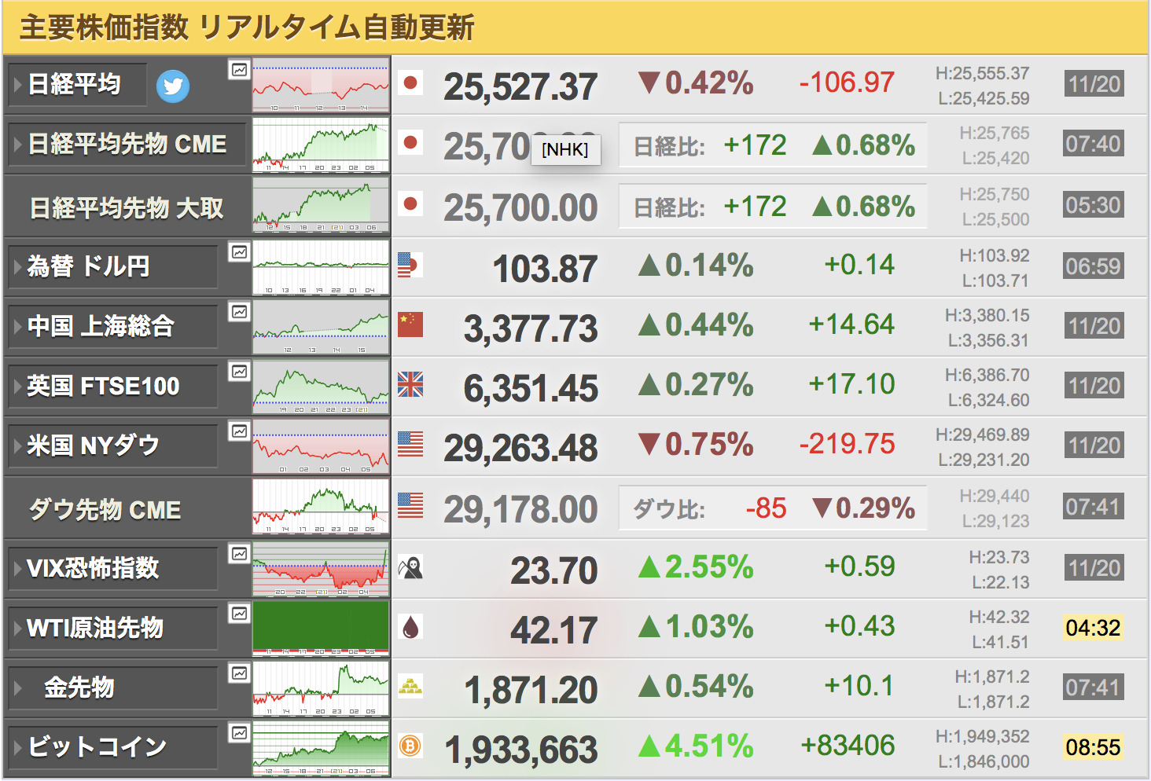Click chart icon next to 中国 上海総合
The height and width of the screenshot is (781, 1151).
pyautogui.click(x=240, y=312)
